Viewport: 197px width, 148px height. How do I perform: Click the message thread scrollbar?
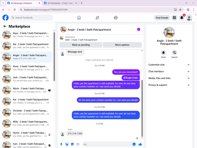tap(142, 108)
